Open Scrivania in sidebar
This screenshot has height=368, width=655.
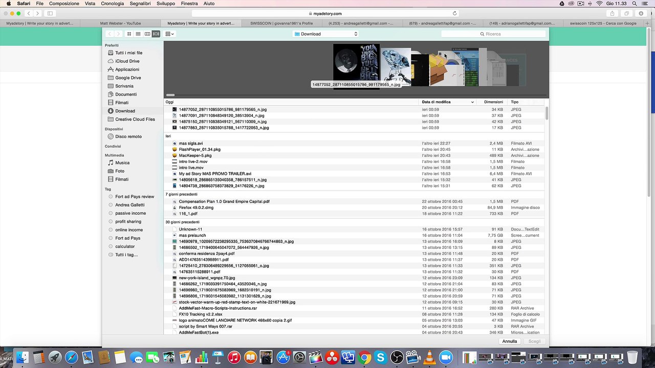pos(124,86)
